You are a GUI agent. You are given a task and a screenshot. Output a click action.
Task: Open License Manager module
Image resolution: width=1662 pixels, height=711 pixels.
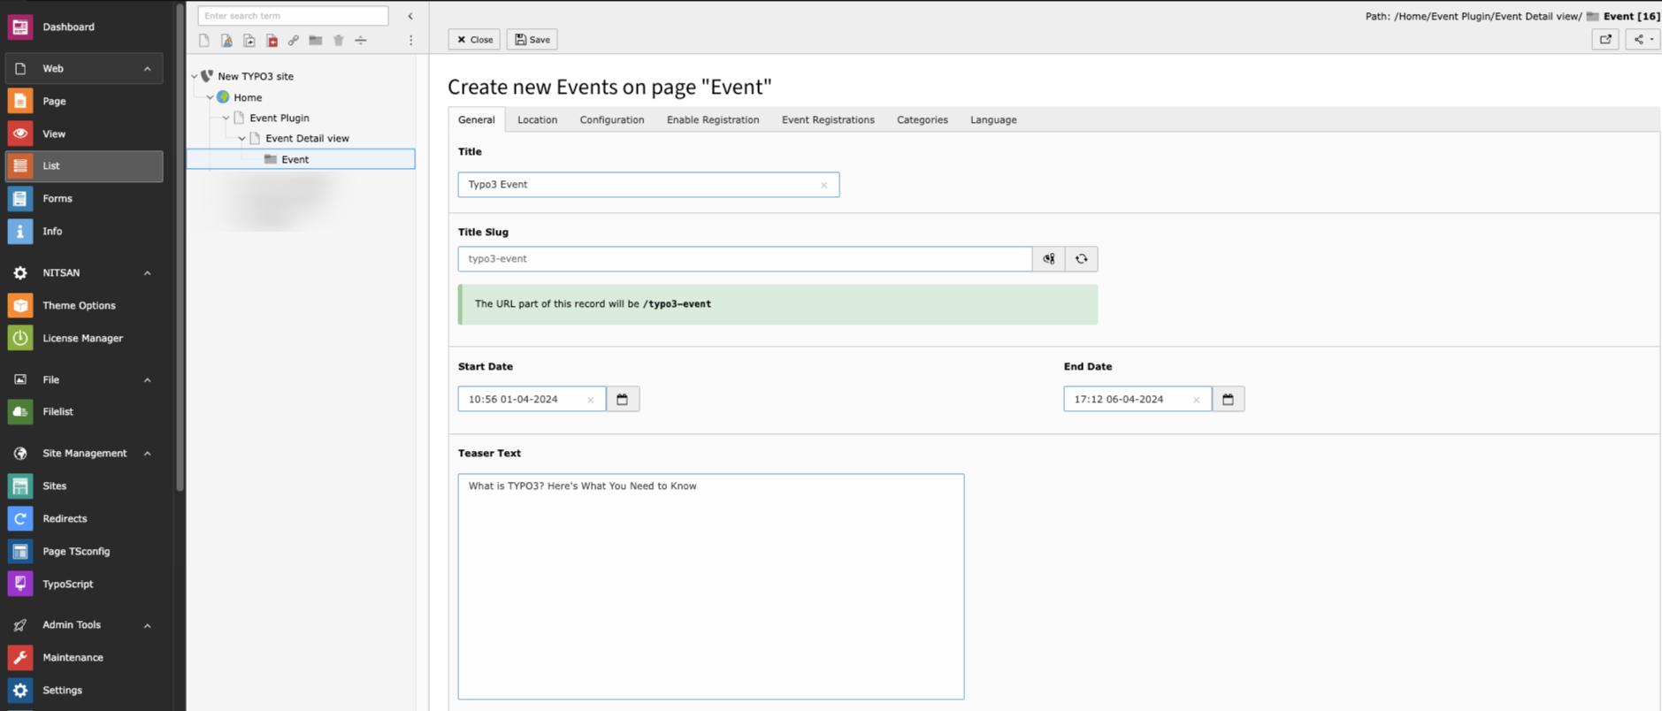(x=84, y=338)
